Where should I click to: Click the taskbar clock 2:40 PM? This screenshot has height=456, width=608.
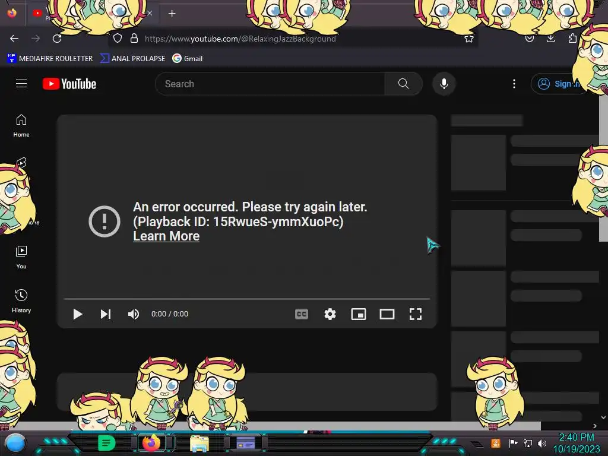576,438
